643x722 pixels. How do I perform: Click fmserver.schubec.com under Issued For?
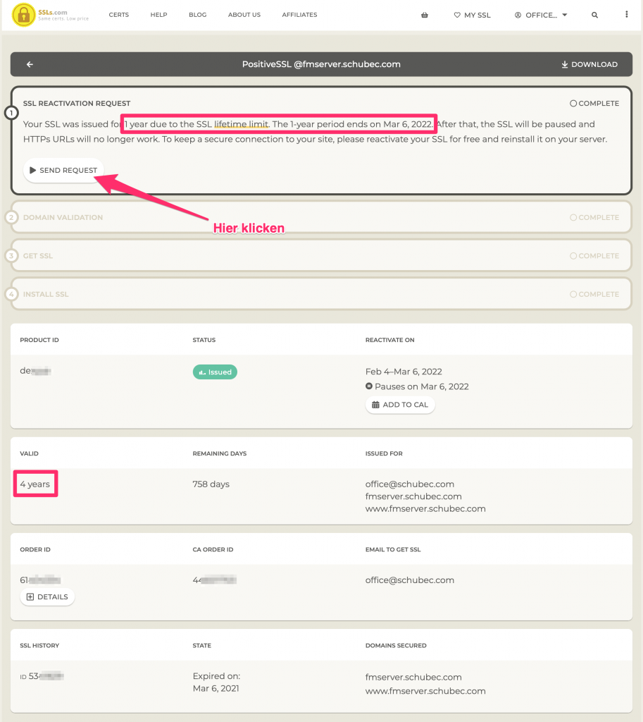413,496
